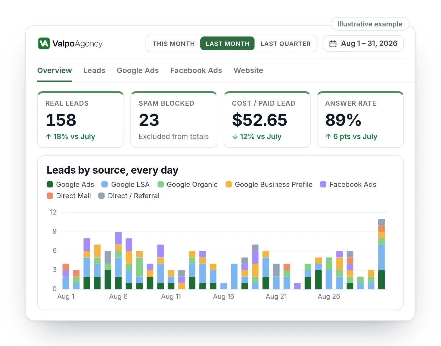Click the ValpoAgency logo icon

tap(44, 43)
